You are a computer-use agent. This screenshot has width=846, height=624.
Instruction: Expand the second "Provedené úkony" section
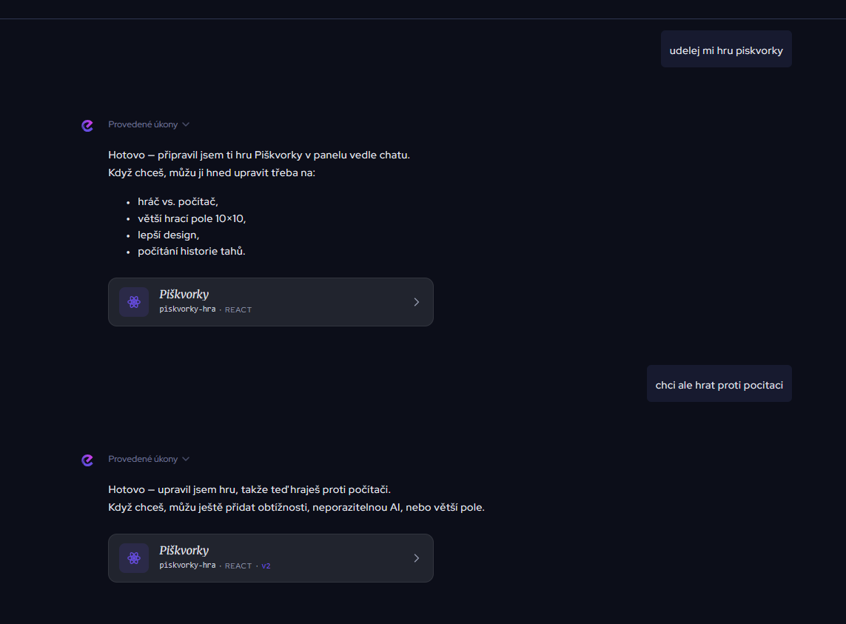tap(148, 459)
